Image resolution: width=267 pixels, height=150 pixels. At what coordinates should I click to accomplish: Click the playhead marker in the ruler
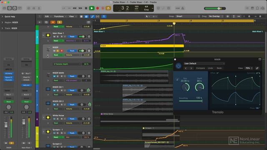click(x=174, y=24)
